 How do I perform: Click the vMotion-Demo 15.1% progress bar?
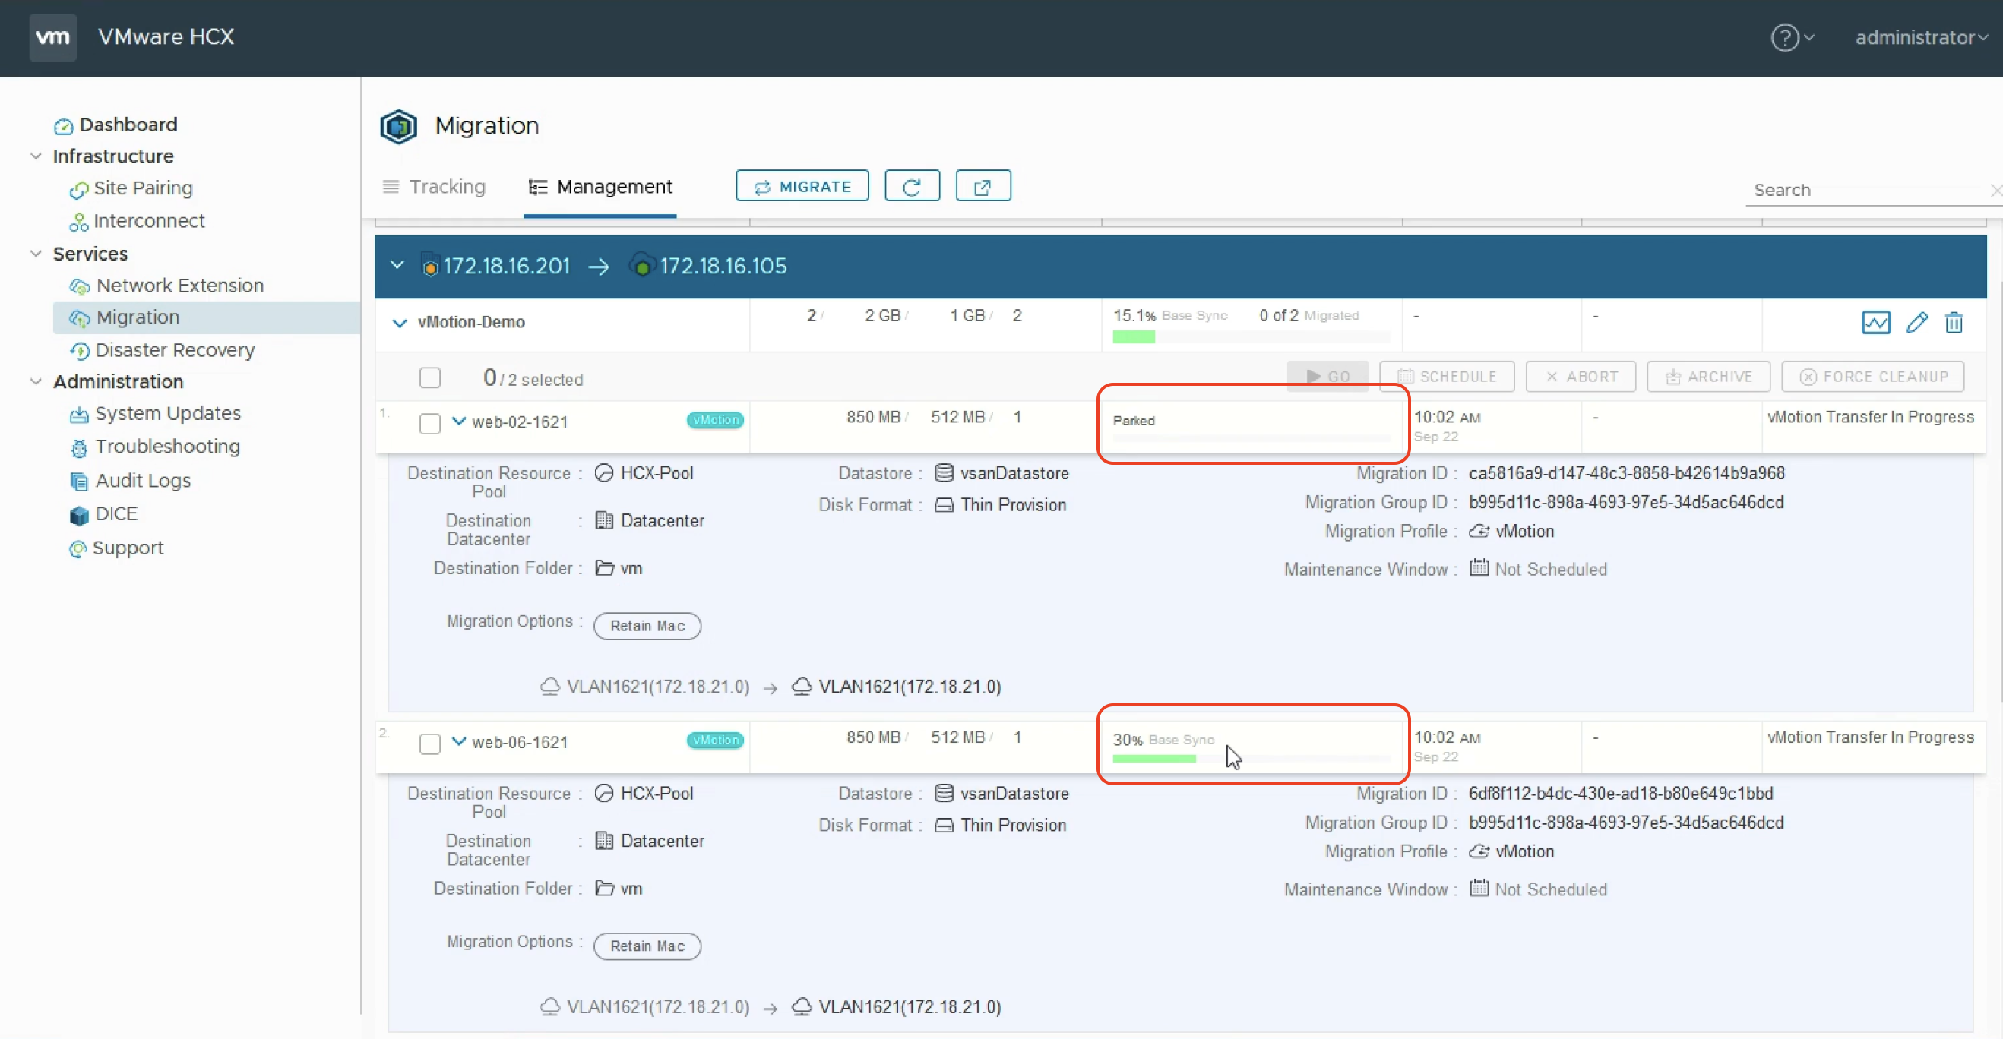tap(1251, 336)
